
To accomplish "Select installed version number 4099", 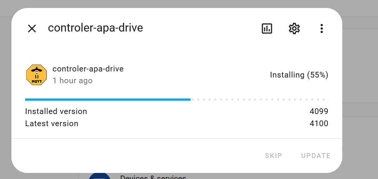I will [319, 111].
